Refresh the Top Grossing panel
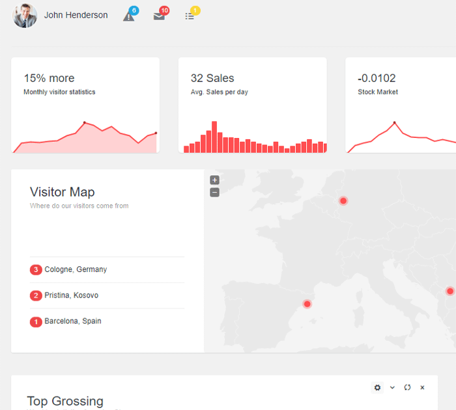This screenshot has height=410, width=456. coord(407,387)
